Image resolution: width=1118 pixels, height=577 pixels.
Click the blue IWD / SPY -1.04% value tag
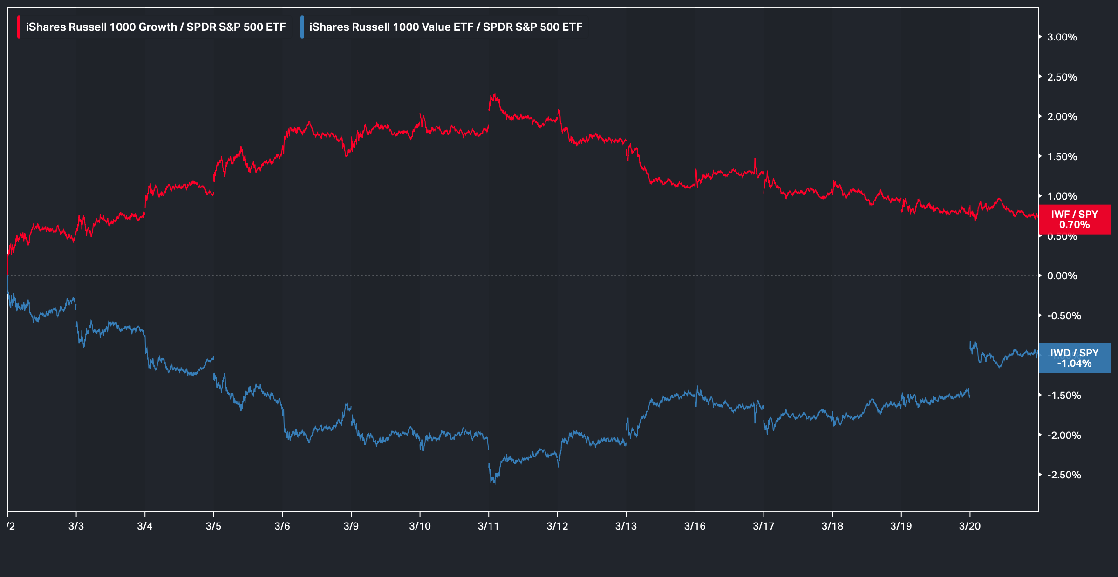[x=1074, y=358]
